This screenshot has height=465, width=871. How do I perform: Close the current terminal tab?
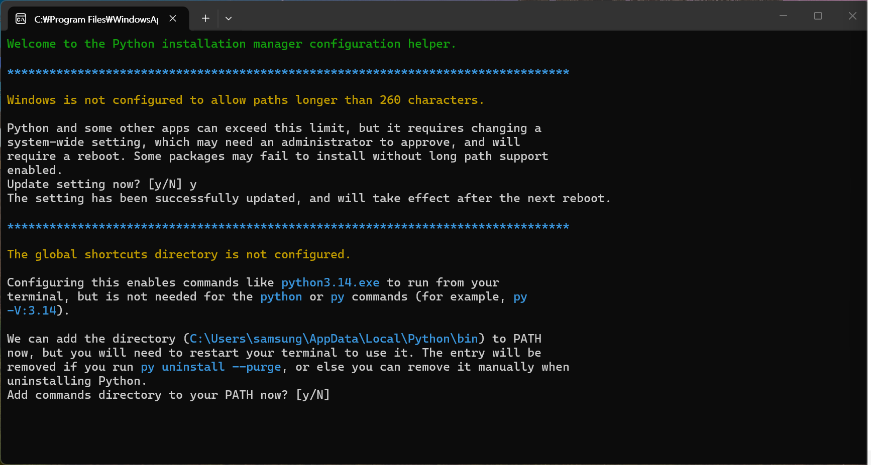coord(173,19)
